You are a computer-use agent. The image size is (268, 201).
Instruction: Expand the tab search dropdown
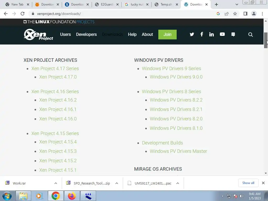tap(237, 4)
